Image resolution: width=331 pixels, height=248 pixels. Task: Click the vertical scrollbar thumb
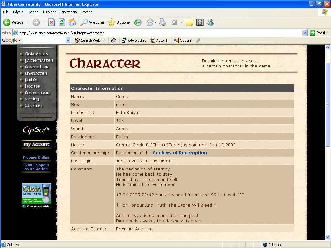(328, 104)
